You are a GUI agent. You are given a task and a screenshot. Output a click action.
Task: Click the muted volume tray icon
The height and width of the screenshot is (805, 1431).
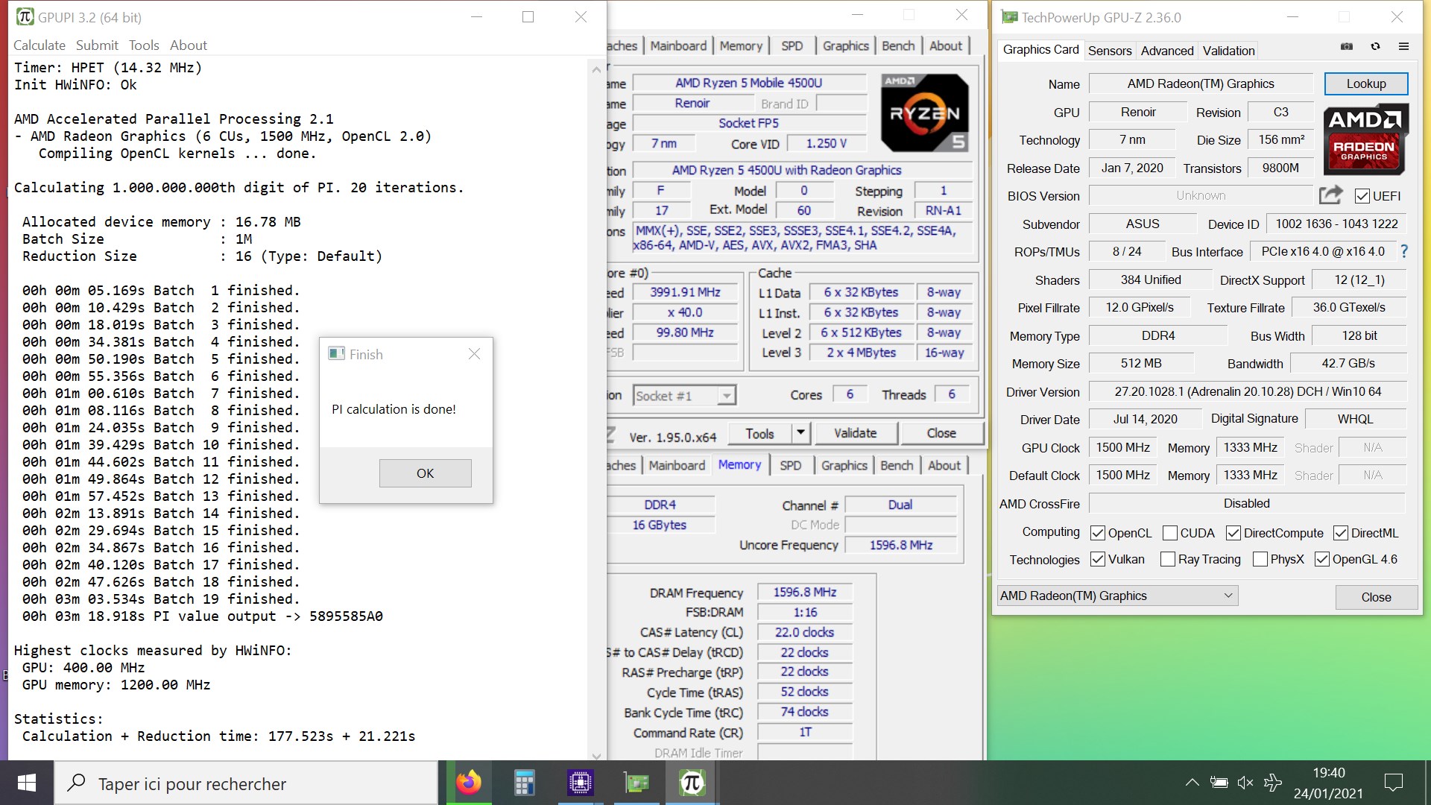coord(1245,783)
